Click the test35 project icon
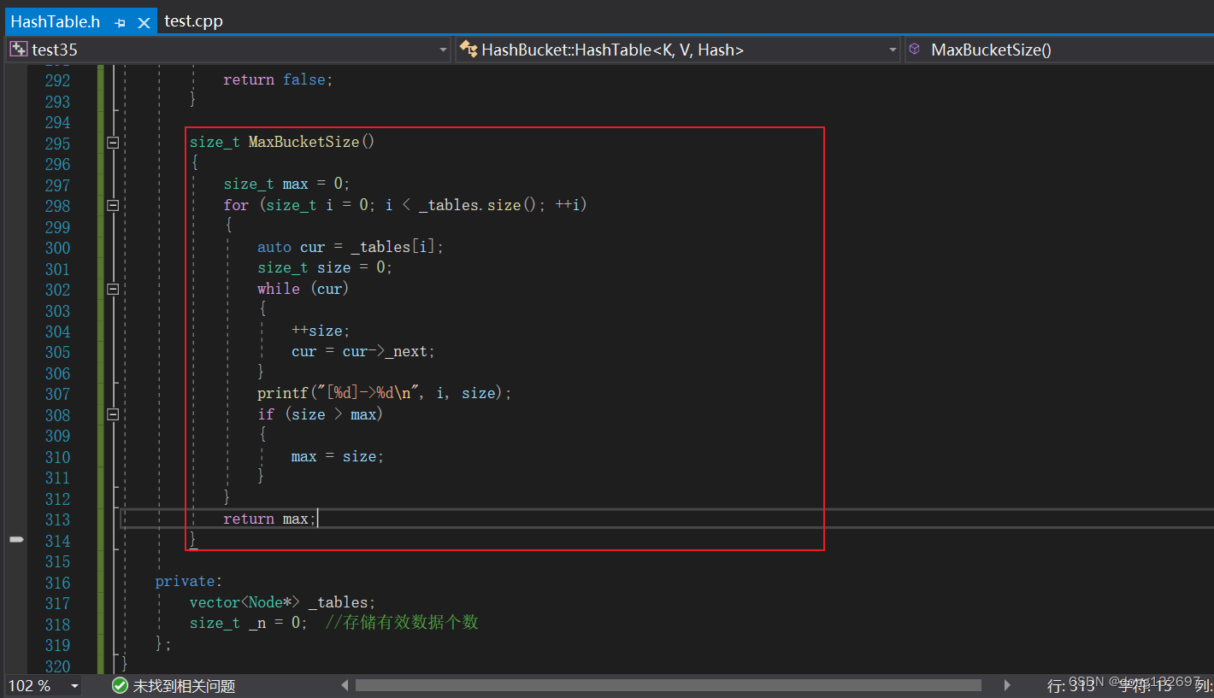 click(18, 50)
